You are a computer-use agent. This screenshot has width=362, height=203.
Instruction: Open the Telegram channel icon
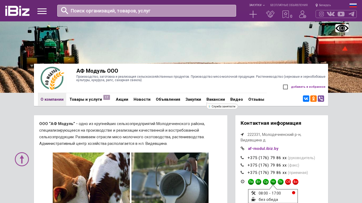pos(351,14)
